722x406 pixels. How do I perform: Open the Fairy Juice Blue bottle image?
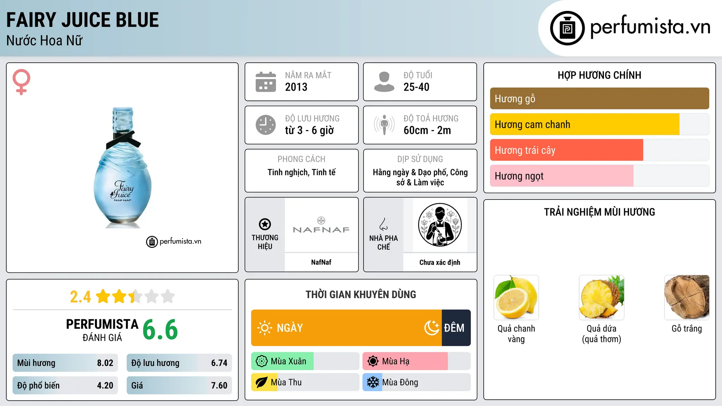coord(122,167)
